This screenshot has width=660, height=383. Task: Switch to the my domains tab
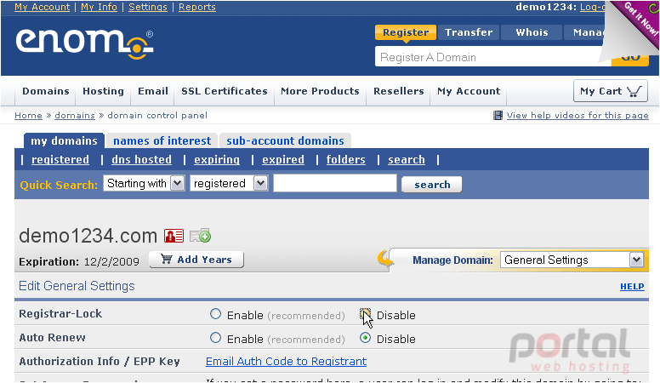tap(64, 140)
